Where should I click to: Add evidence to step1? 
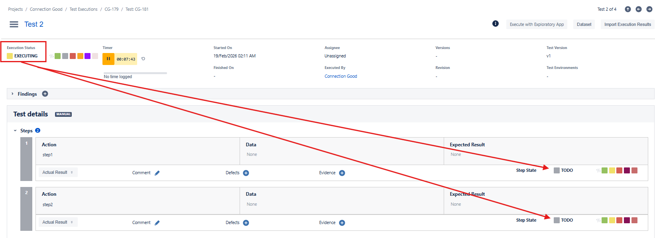click(342, 173)
